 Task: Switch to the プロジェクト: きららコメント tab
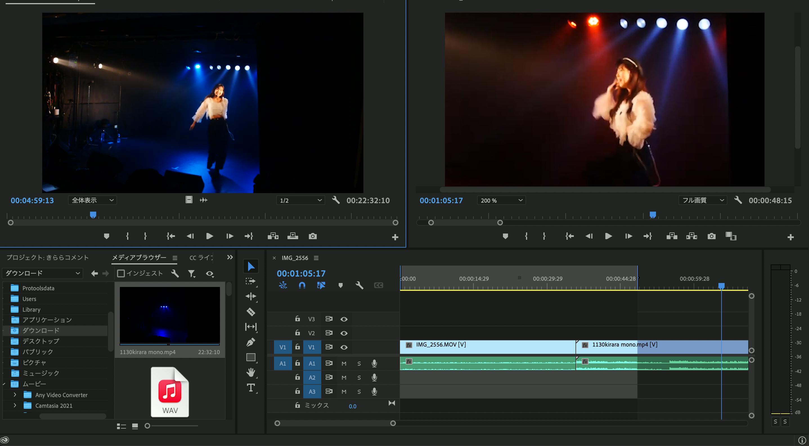(x=48, y=258)
